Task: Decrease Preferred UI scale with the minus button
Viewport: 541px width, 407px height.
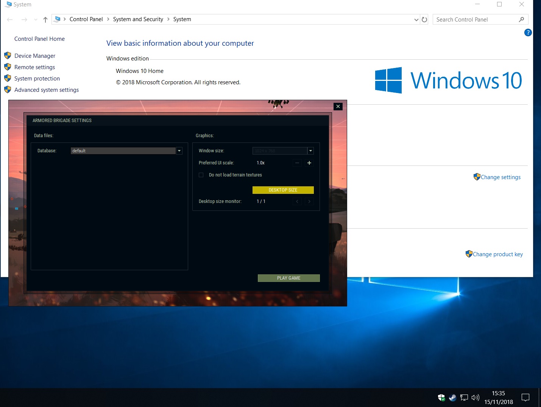Action: click(x=297, y=163)
